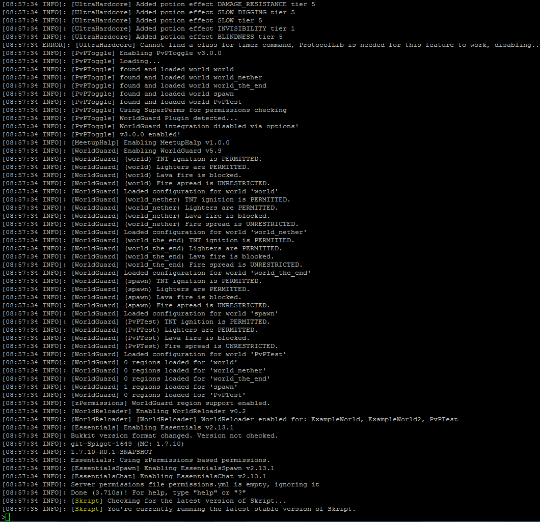The image size is (540, 522).
Task: Click "0 regions loaded for 'PvPTest'"
Action: tap(185, 395)
